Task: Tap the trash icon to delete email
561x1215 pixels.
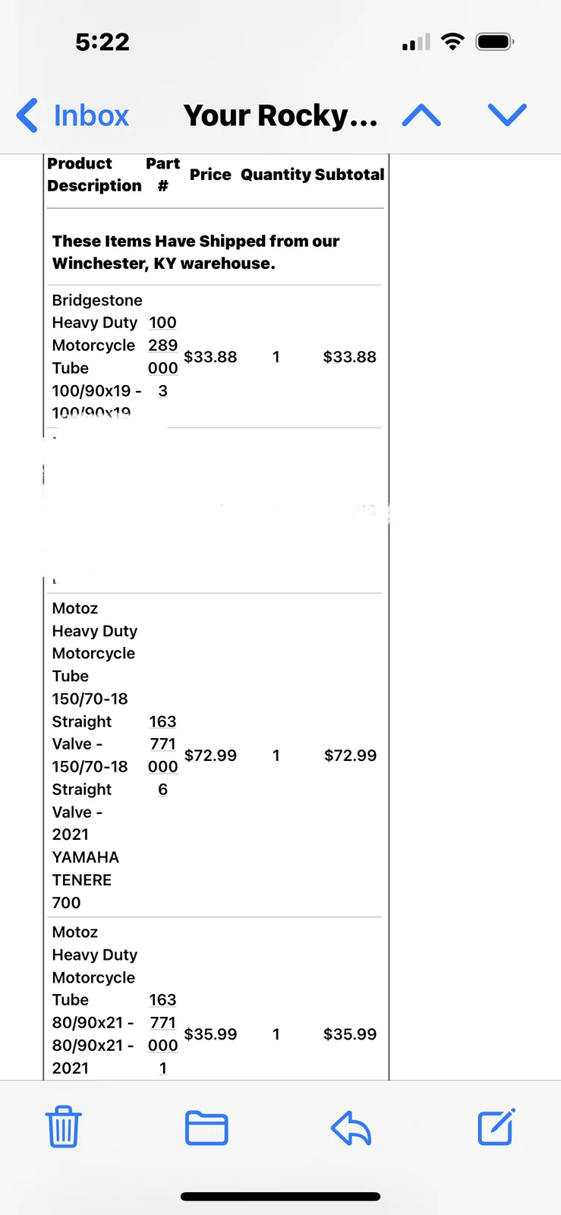Action: (x=64, y=1127)
